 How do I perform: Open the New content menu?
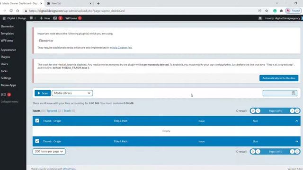click(x=45, y=18)
